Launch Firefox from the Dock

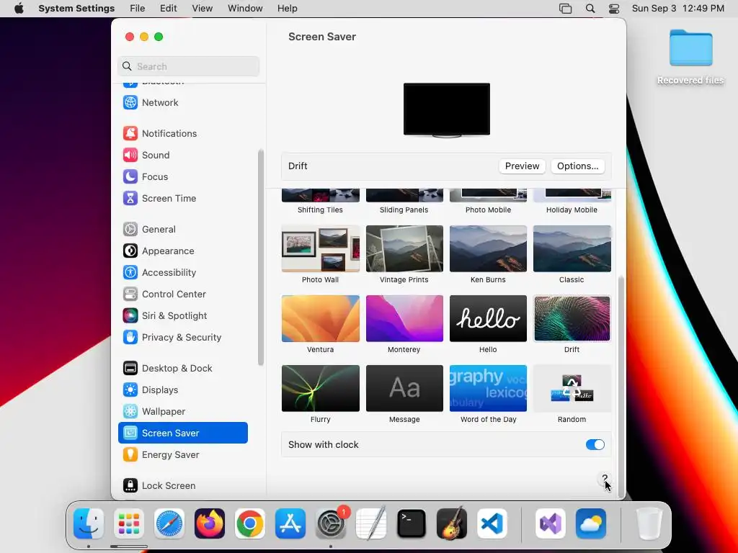210,523
